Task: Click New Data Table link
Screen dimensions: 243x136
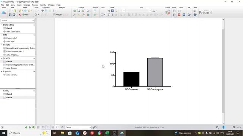Action: click(x=14, y=31)
